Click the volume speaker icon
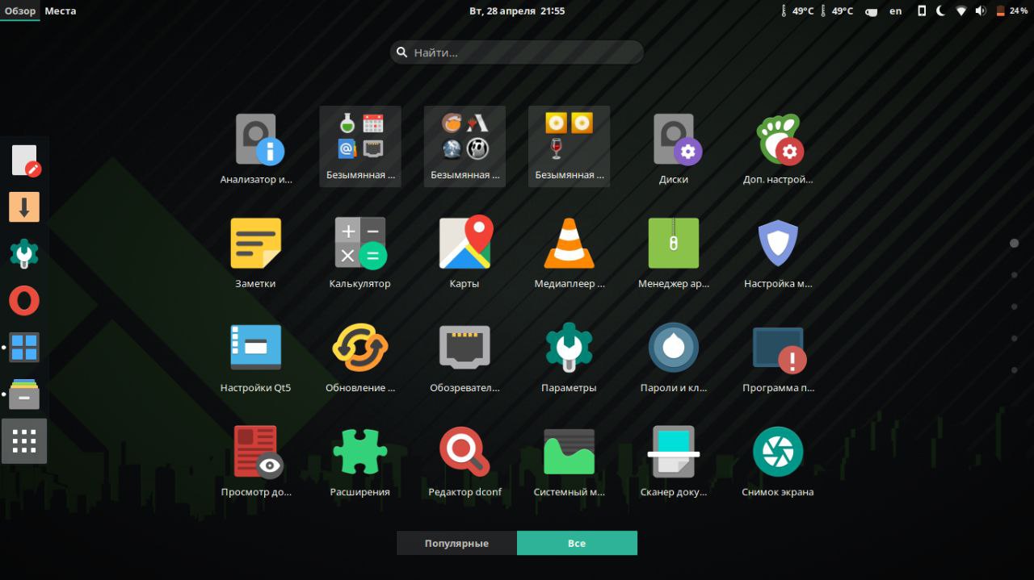Viewport: 1034px width, 580px height. pyautogui.click(x=981, y=10)
